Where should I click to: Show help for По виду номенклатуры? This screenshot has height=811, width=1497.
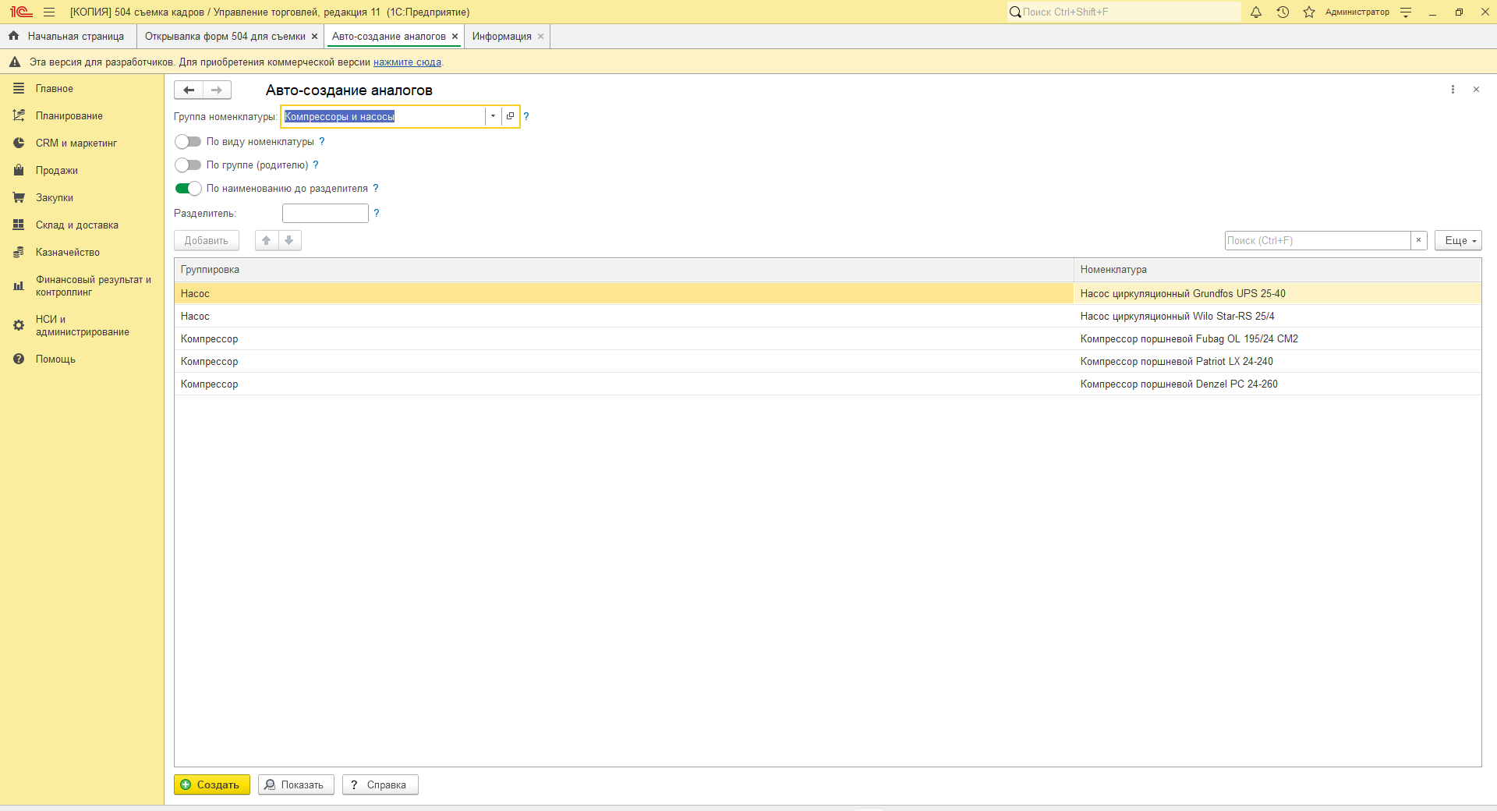pos(322,141)
